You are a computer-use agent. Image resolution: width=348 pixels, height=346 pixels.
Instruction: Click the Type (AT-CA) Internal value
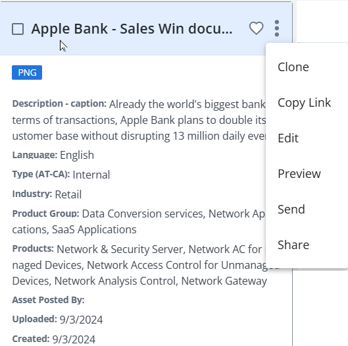point(91,175)
